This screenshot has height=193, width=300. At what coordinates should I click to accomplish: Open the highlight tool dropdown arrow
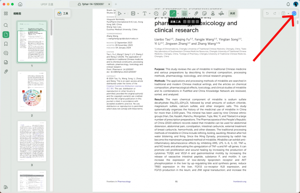[138, 13]
